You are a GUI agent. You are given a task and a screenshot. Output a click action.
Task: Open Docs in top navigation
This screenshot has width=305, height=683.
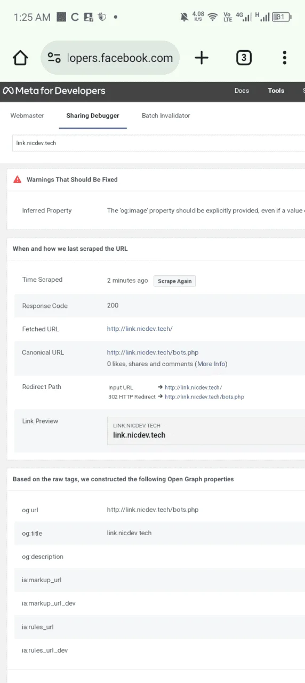[x=242, y=91]
